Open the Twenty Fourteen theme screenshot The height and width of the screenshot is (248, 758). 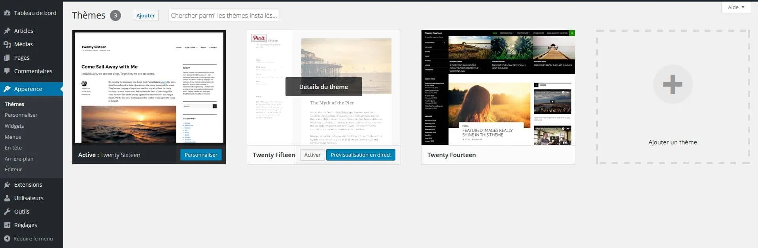(x=498, y=87)
